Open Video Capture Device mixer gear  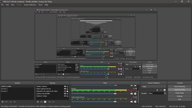[135, 102]
